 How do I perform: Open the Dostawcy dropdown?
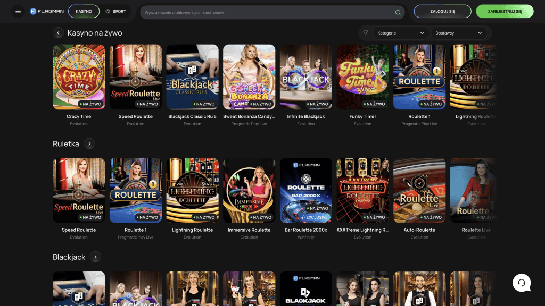tap(459, 33)
